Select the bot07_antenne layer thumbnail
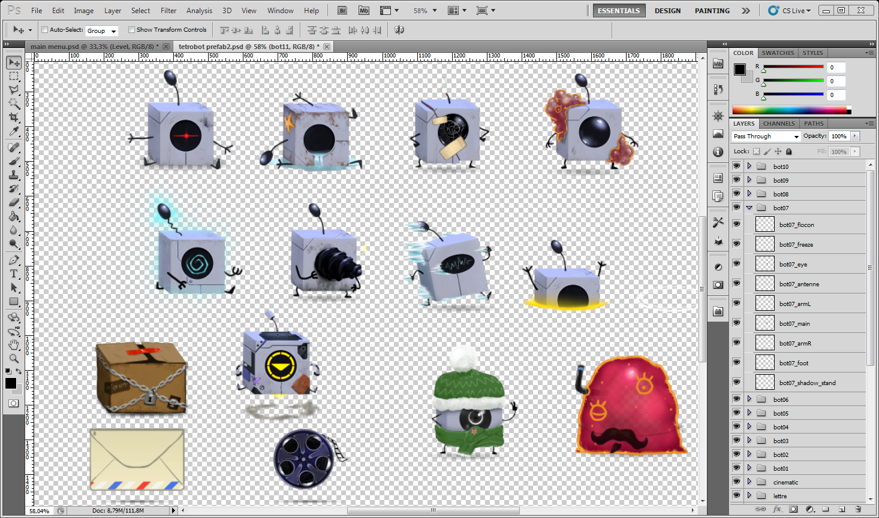 (x=764, y=283)
